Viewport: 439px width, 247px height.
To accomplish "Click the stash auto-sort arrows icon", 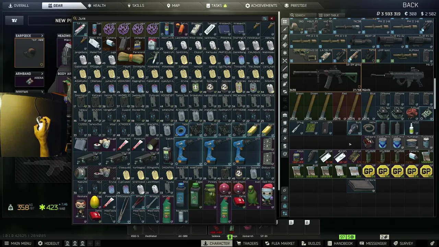I will [285, 213].
